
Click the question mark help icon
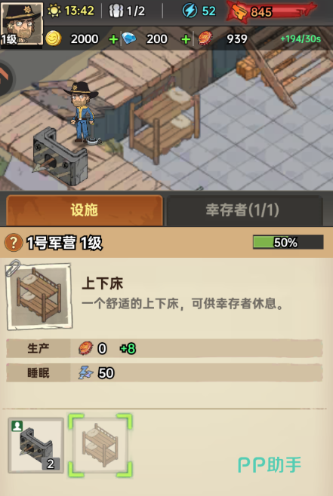tap(14, 243)
